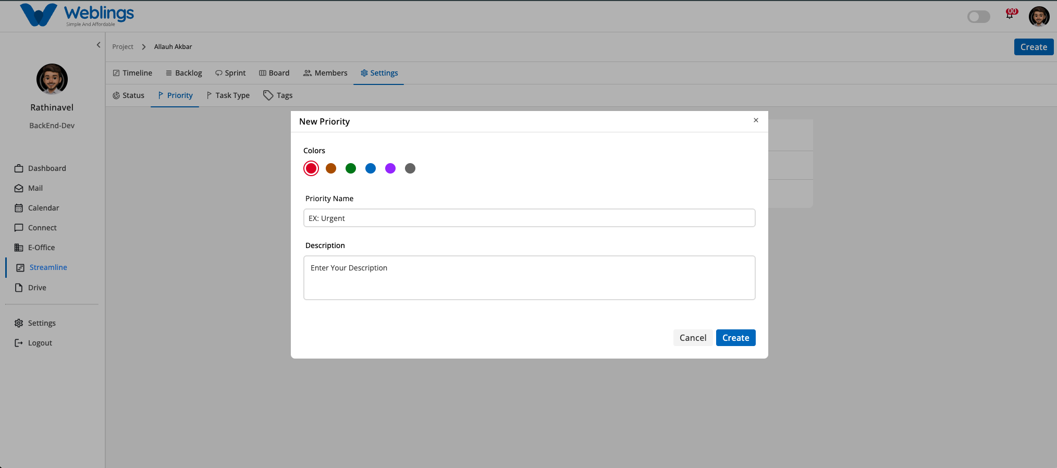Open the Connect chat icon
Viewport: 1057px width, 468px height.
pos(19,228)
